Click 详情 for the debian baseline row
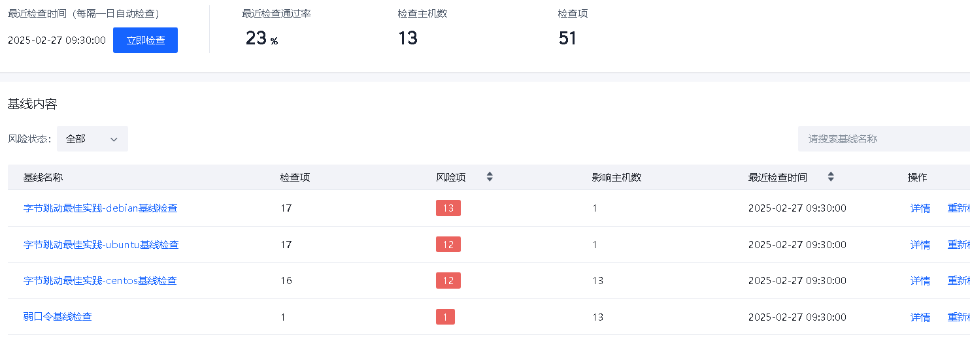The height and width of the screenshot is (337, 970). [920, 208]
